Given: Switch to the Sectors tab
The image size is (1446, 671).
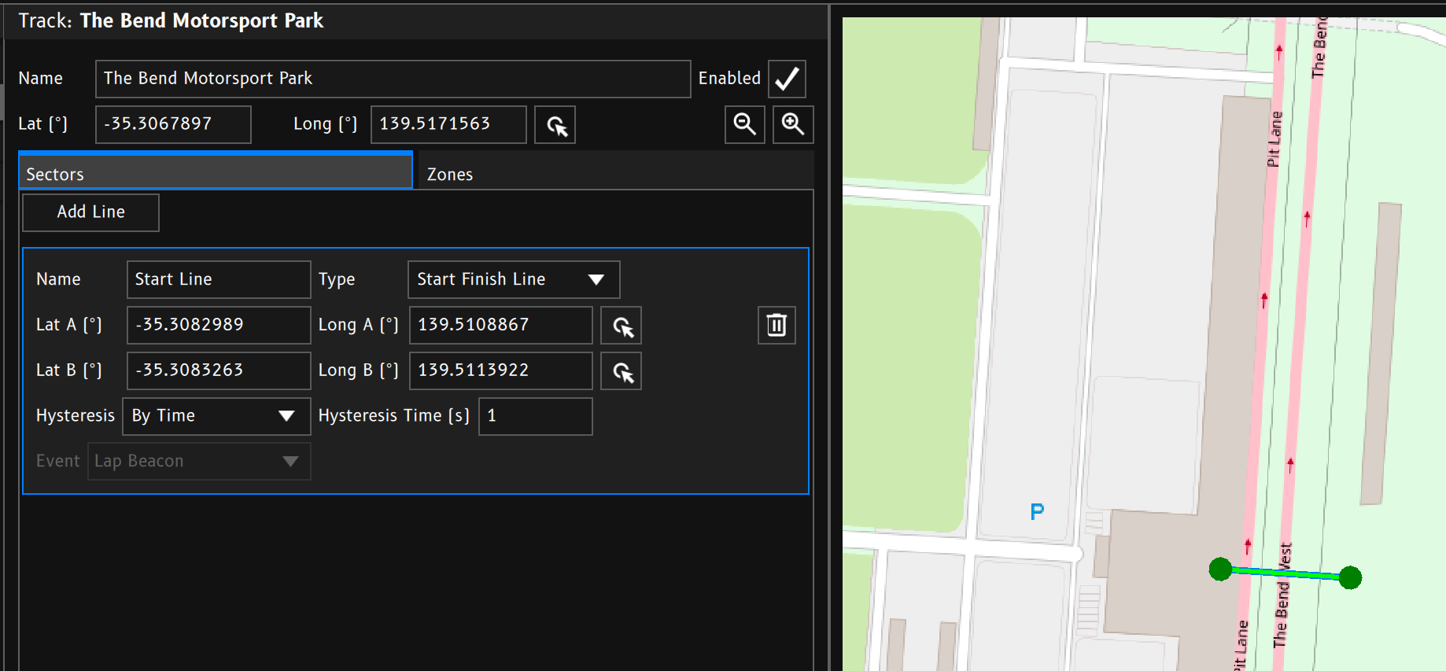Looking at the screenshot, I should (216, 171).
